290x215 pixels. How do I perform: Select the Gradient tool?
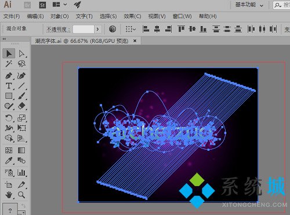coord(21,150)
